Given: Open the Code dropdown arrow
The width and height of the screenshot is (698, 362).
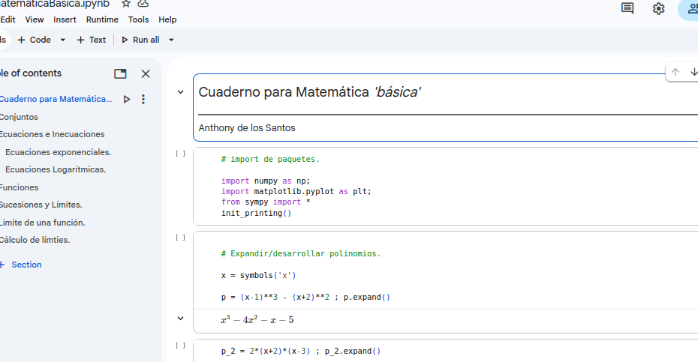Looking at the screenshot, I should (63, 40).
